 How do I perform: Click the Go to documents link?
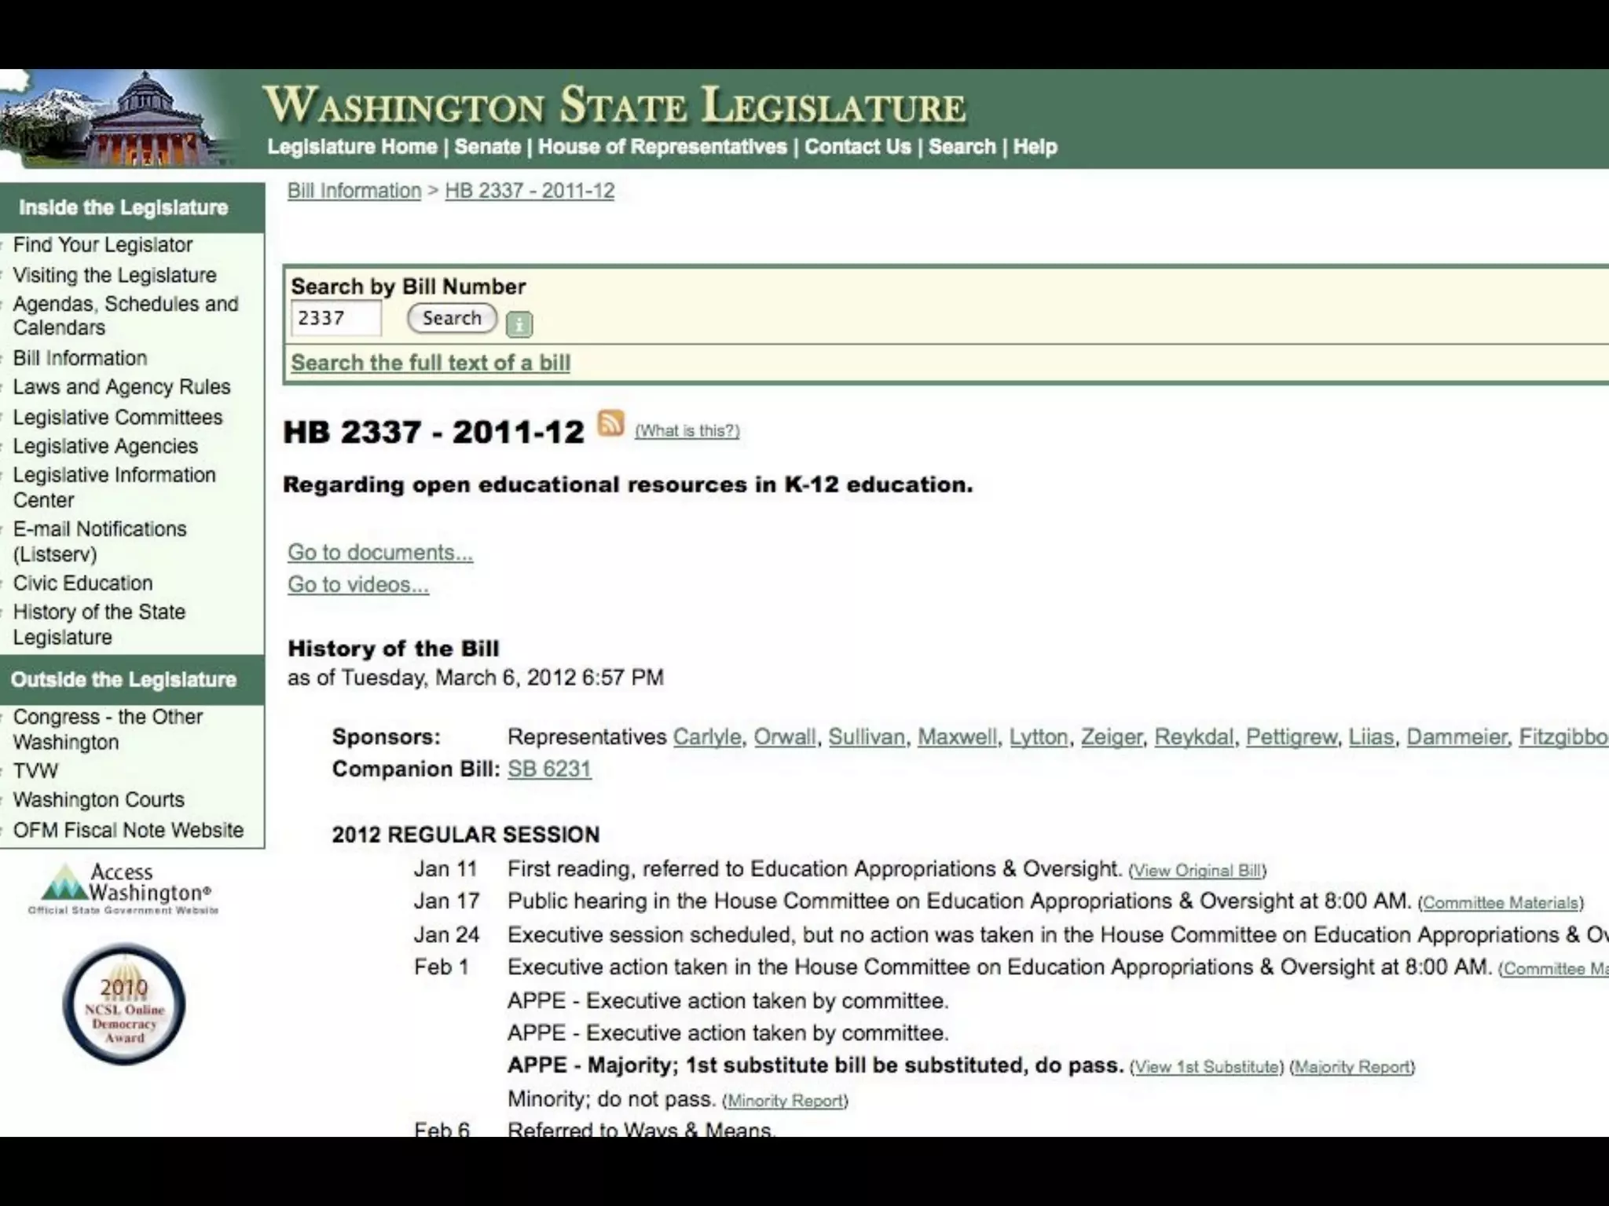tap(380, 552)
